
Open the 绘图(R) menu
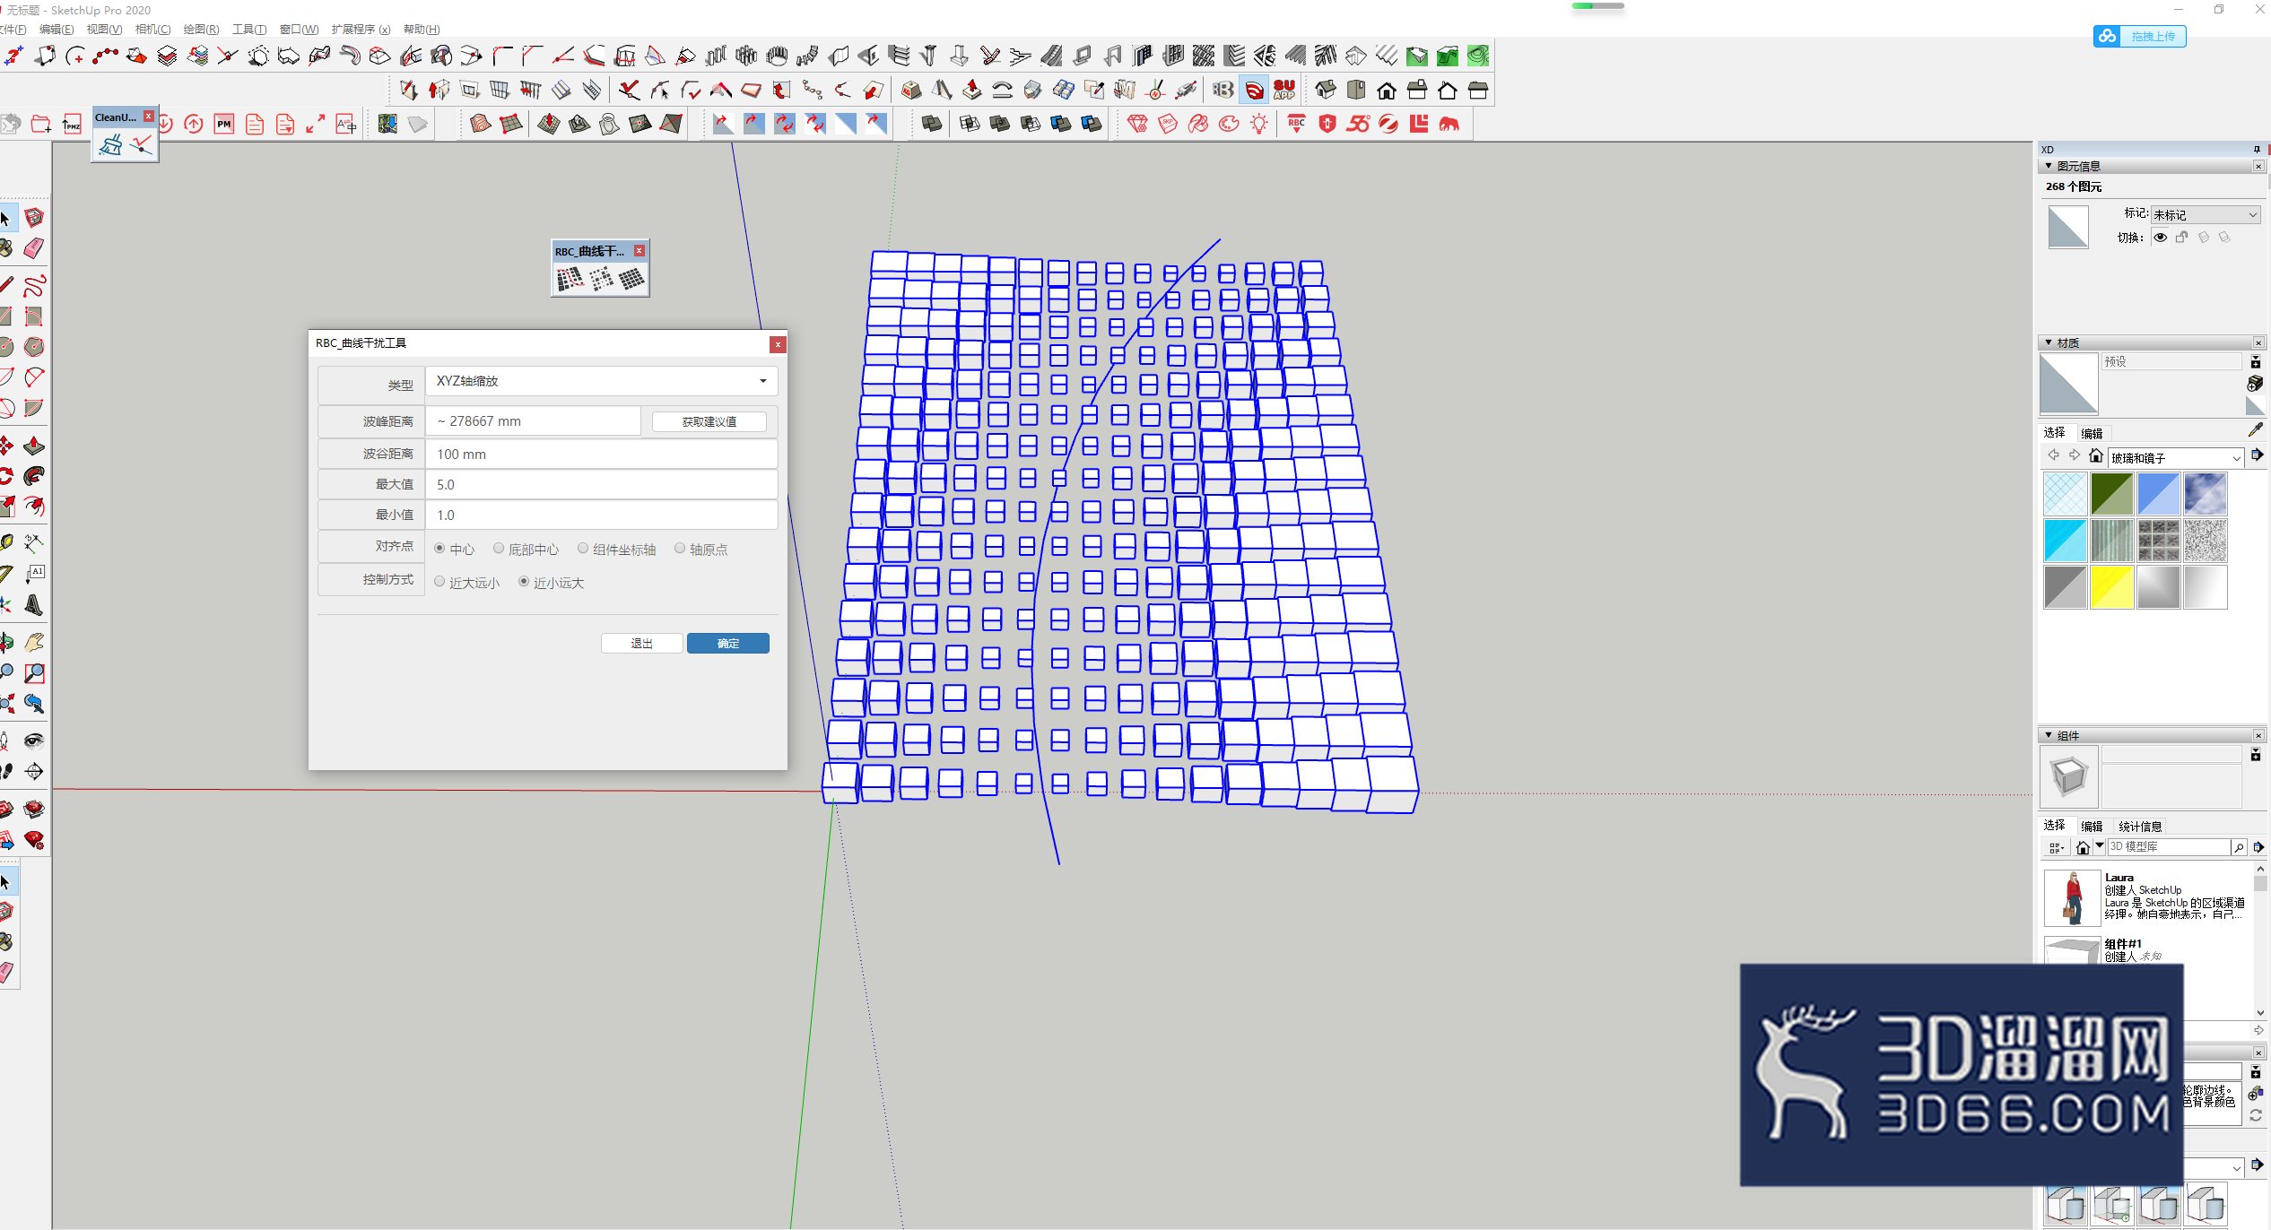201,29
